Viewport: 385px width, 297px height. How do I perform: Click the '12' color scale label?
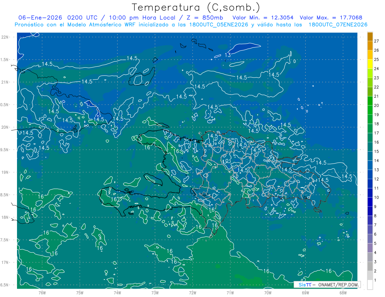376,179
